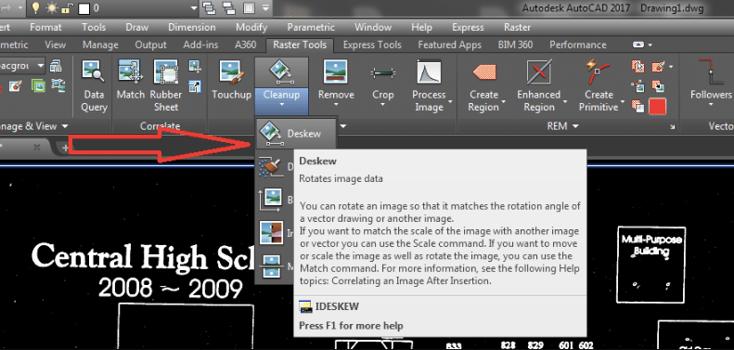
Task: Toggle layer 0 on/off lightbulb
Action: point(35,8)
